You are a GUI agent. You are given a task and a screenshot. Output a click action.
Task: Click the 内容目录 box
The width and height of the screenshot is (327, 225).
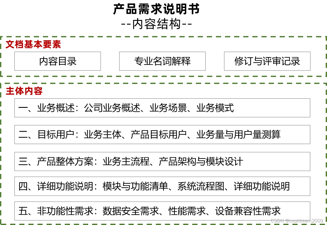point(57,61)
